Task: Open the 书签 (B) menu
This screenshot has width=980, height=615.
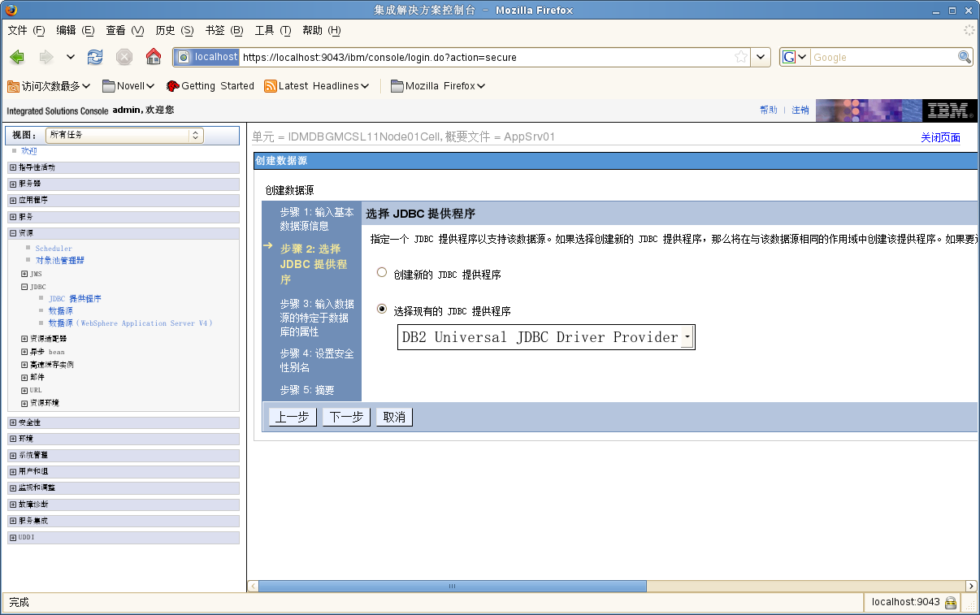Action: (x=223, y=30)
